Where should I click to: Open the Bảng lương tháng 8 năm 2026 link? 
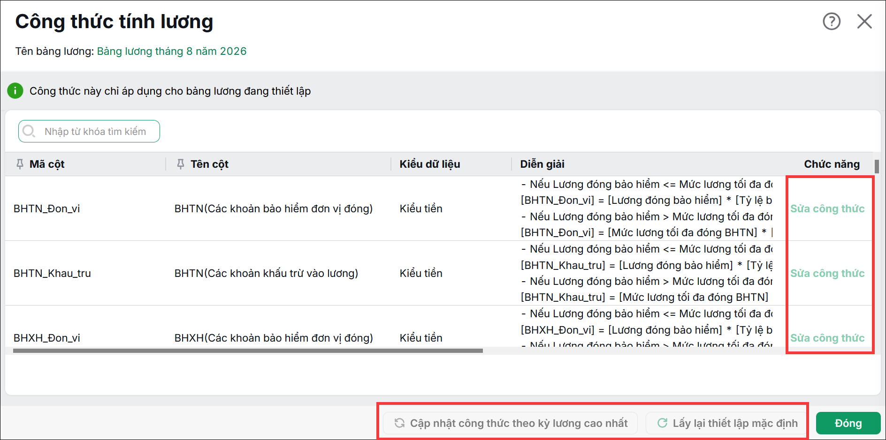[172, 51]
